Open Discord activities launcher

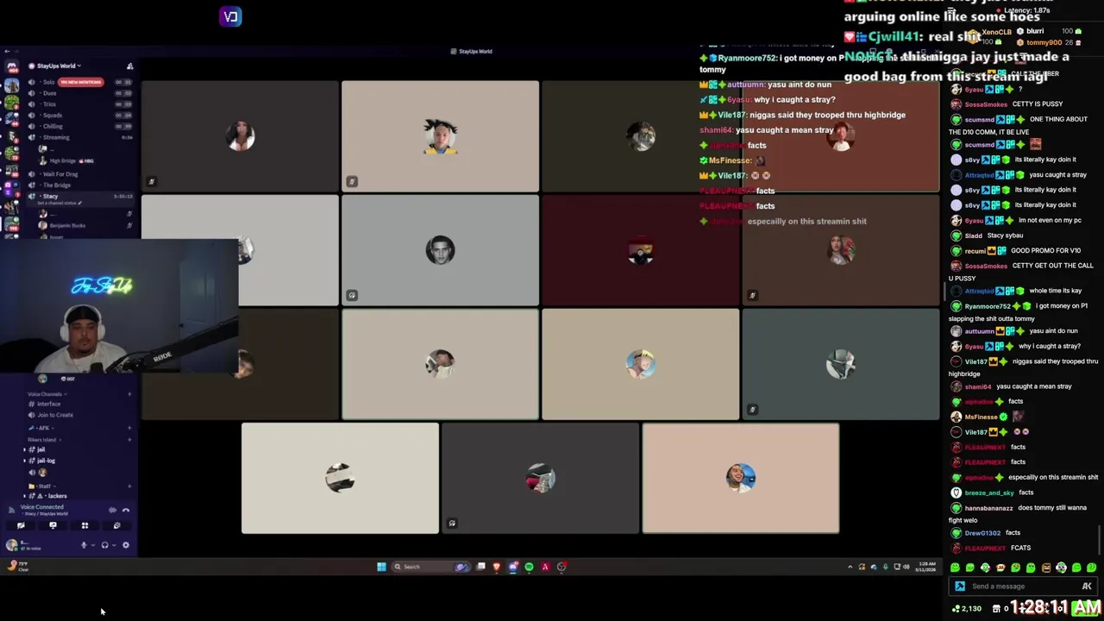tap(85, 525)
